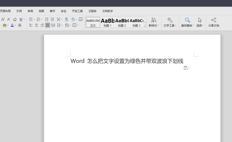This screenshot has height=142, width=232.
Task: Expand the phonetic guide dropdown arrow
Action: click(x=24, y=19)
